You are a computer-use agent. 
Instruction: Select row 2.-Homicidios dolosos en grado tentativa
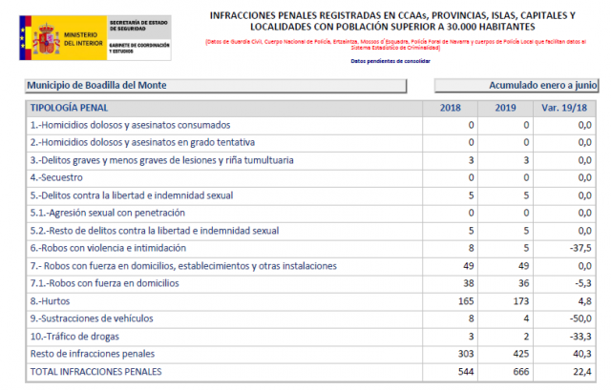310,143
